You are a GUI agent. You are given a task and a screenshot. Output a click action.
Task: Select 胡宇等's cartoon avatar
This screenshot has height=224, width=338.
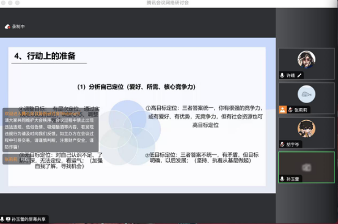click(x=306, y=129)
